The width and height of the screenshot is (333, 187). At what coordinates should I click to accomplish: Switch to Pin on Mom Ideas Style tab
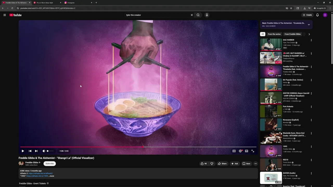tap(47, 3)
